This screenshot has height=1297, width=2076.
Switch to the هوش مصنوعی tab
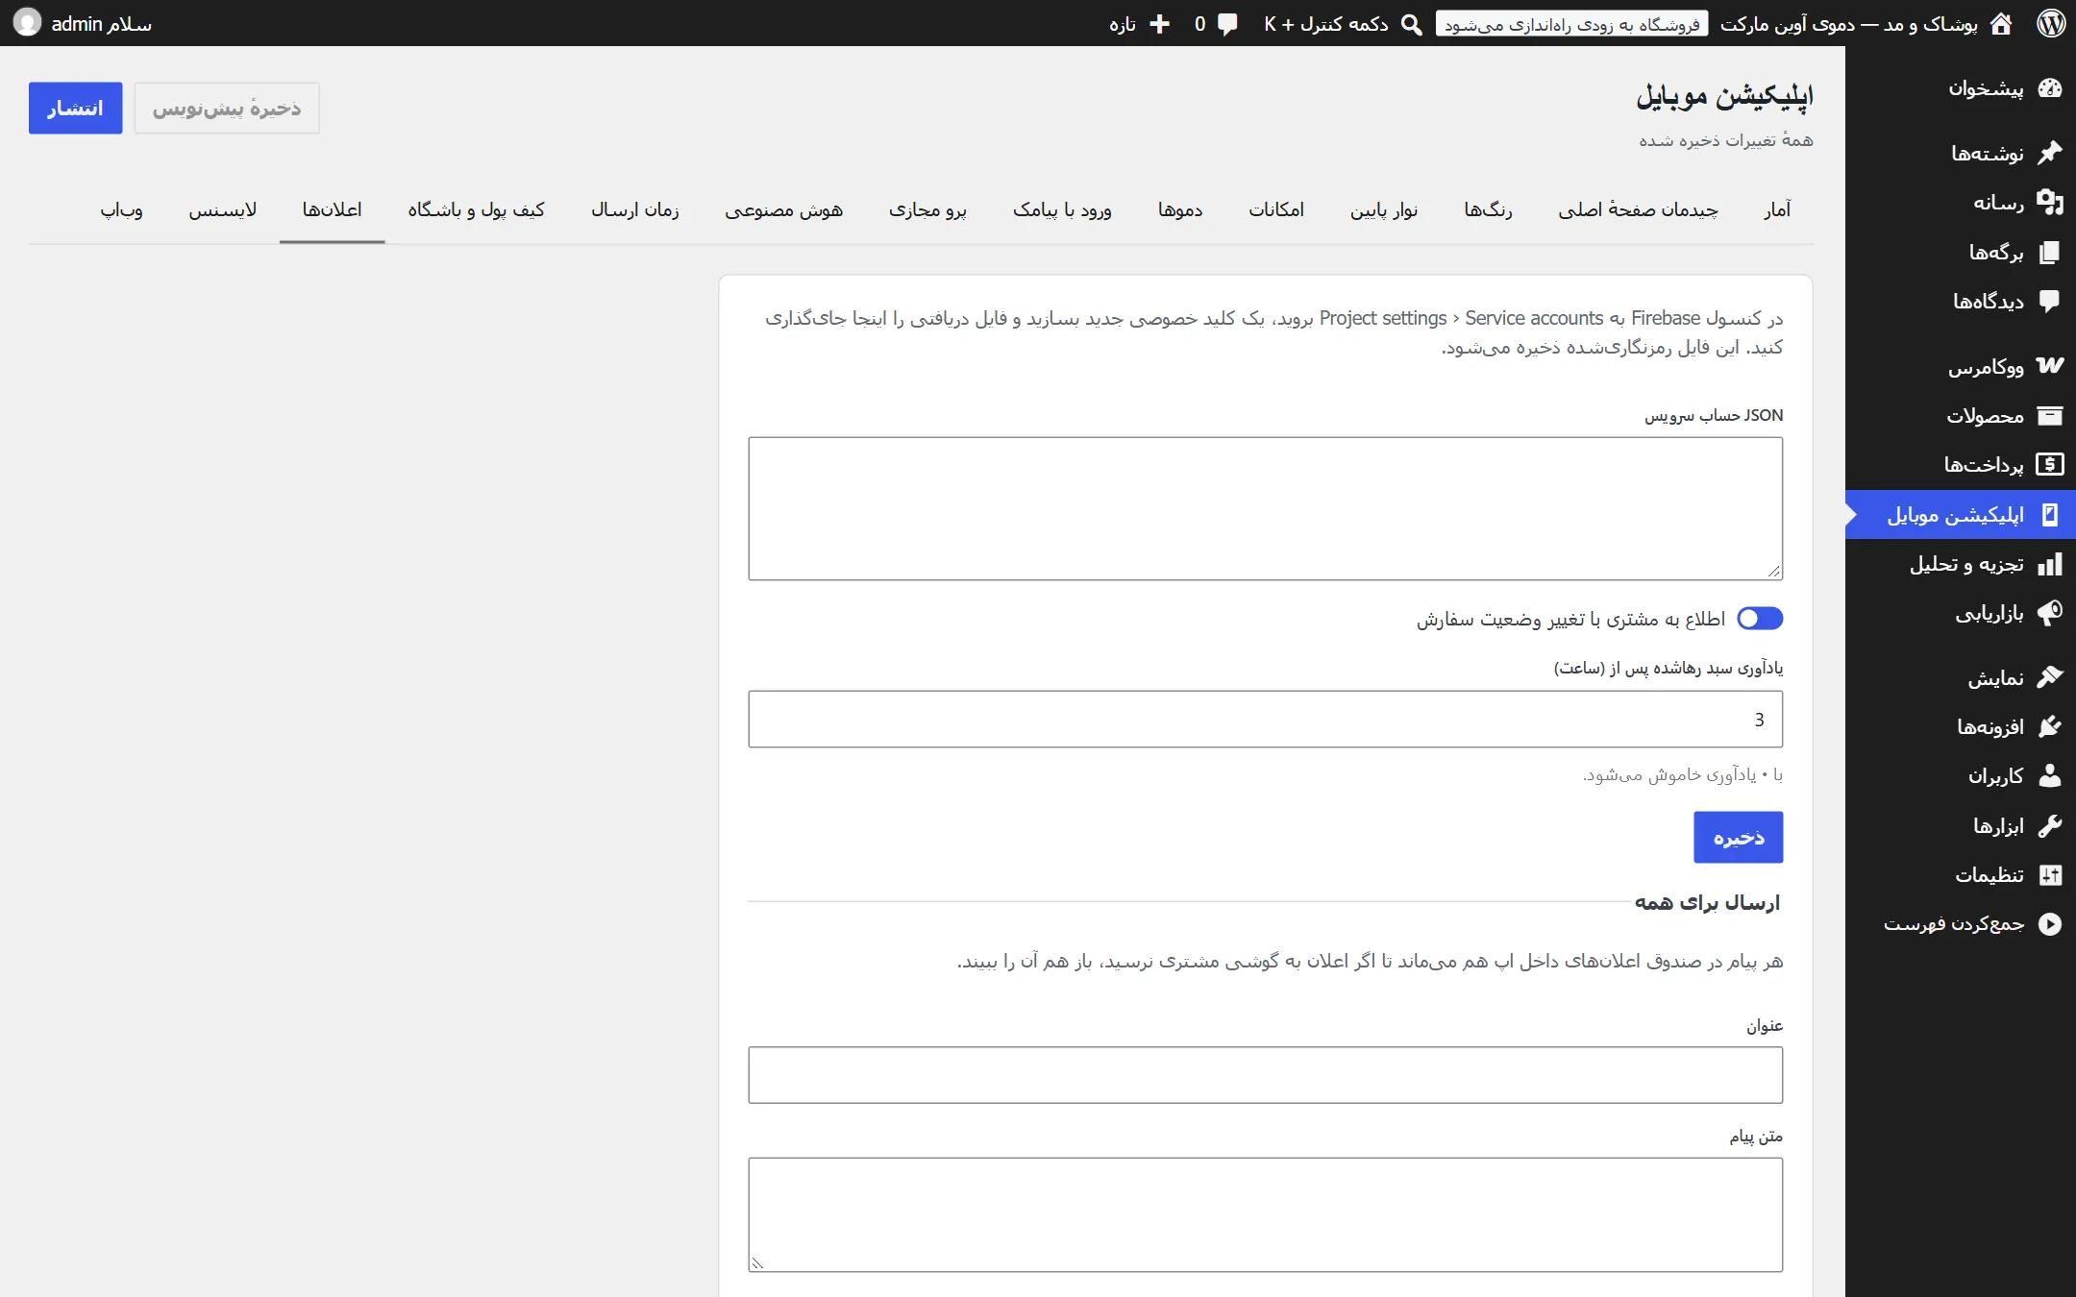(x=783, y=209)
